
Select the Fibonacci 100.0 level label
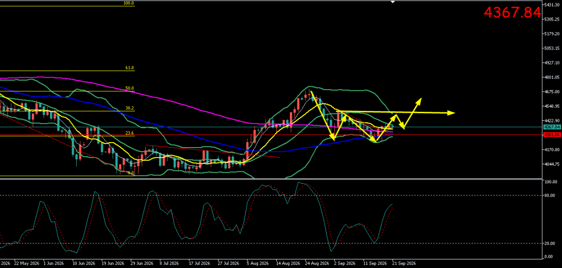tap(129, 3)
